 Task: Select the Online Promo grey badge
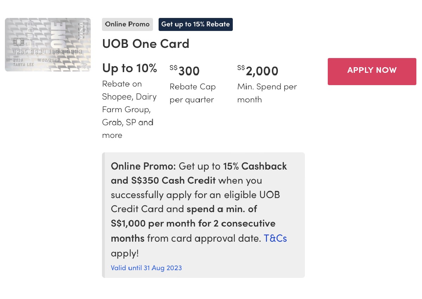pyautogui.click(x=127, y=24)
